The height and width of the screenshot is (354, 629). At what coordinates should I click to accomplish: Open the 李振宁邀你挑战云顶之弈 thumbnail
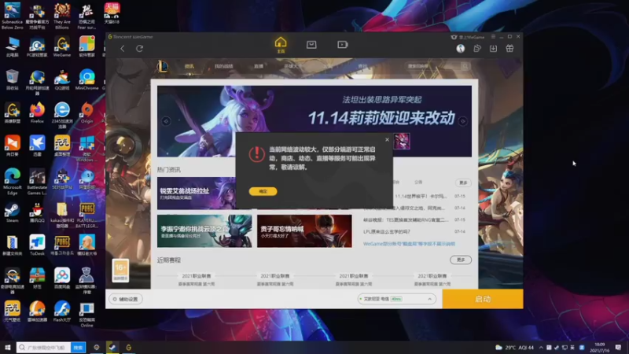[x=204, y=230]
